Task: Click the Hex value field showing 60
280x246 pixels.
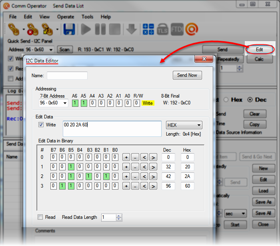Action: click(x=188, y=186)
